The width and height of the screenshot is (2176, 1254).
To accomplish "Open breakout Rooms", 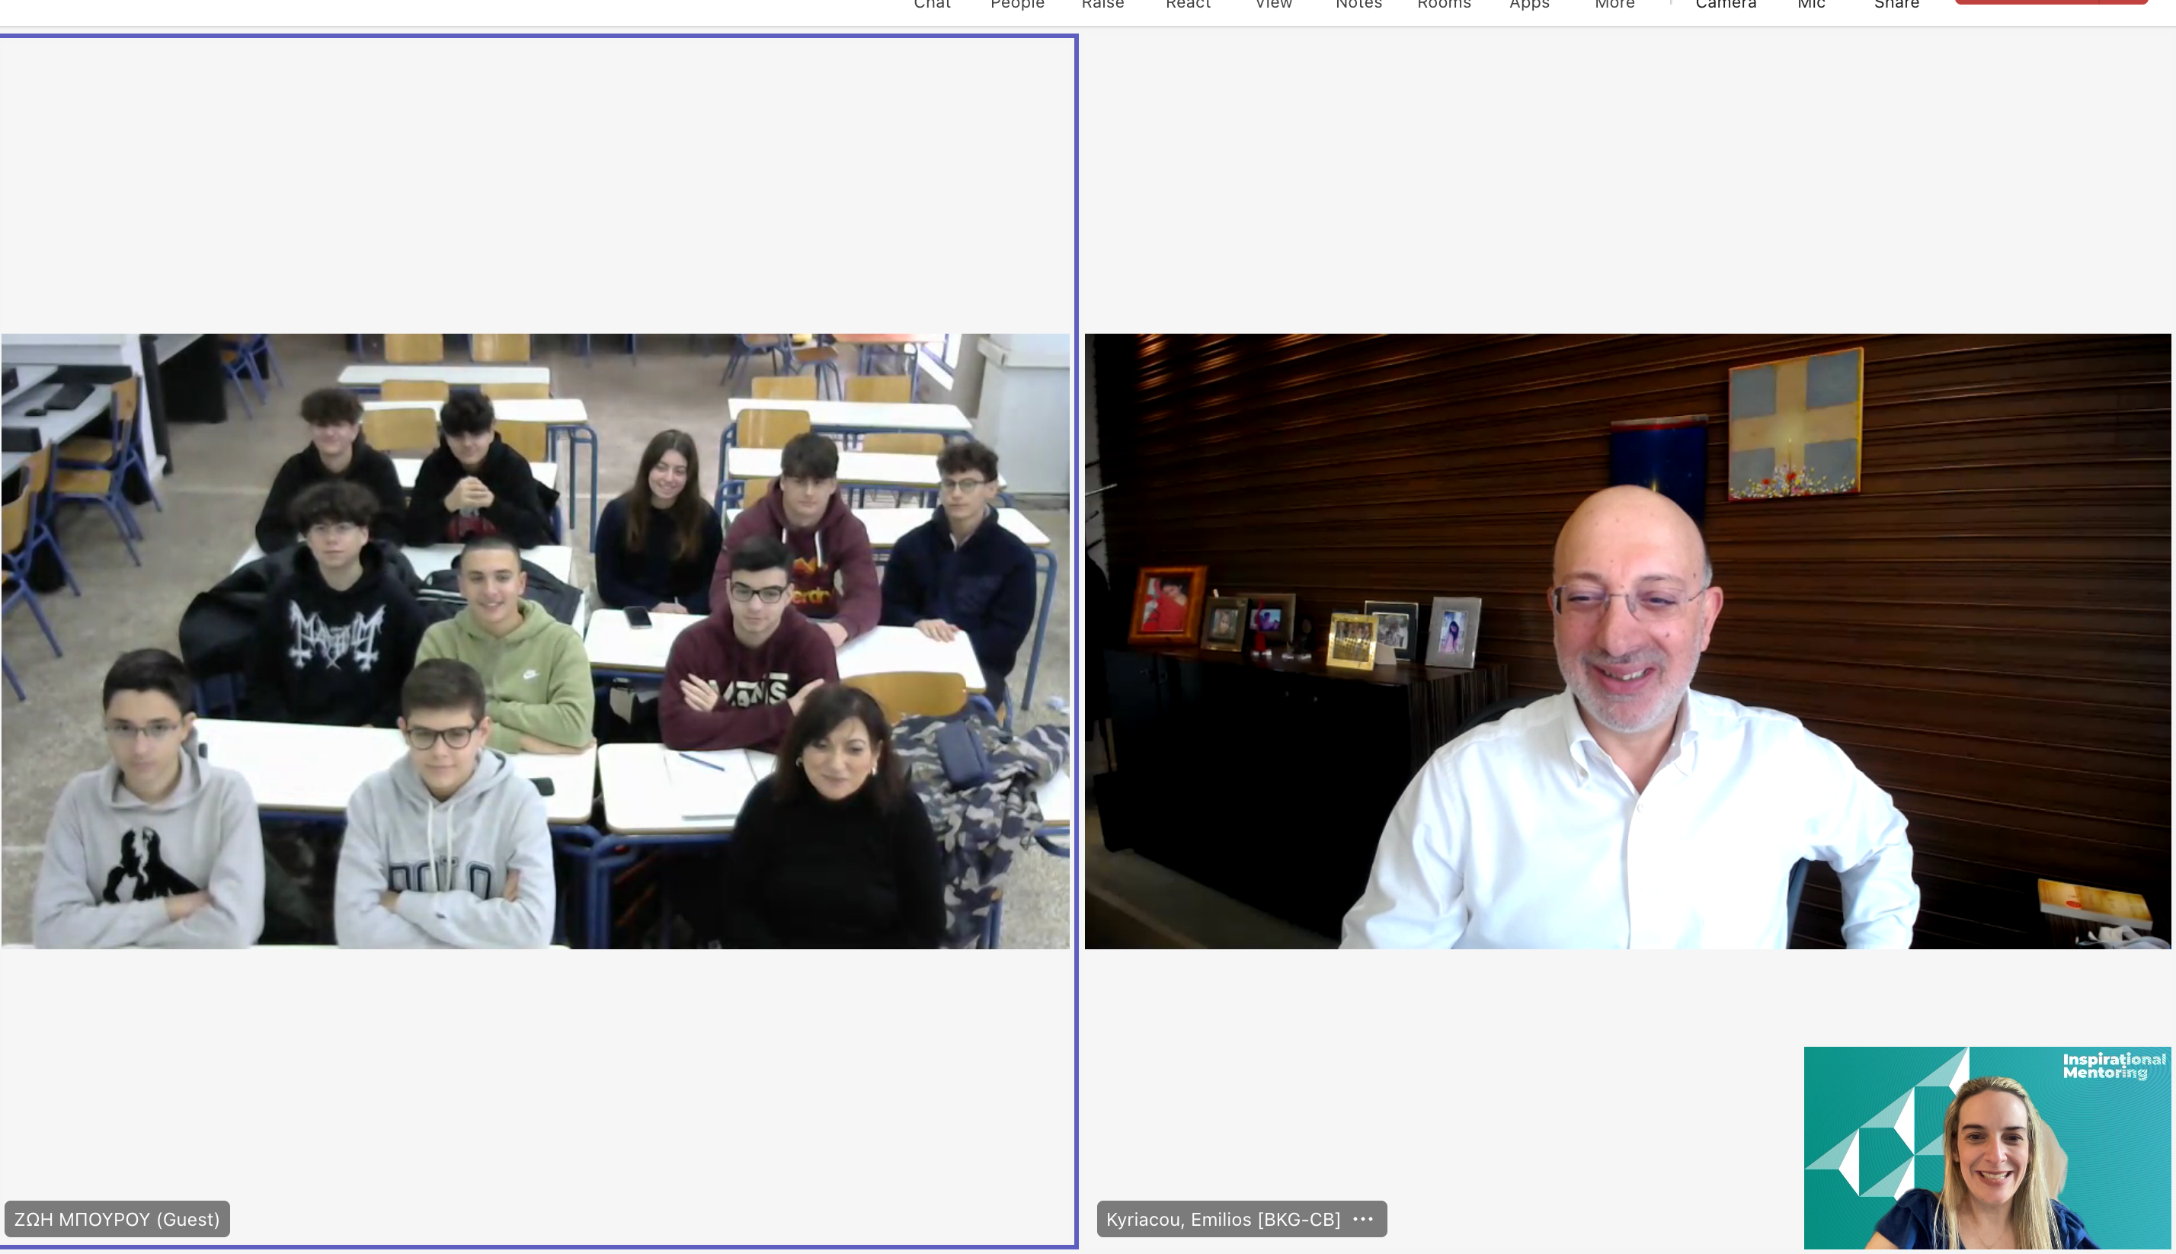I will 1443,5.
